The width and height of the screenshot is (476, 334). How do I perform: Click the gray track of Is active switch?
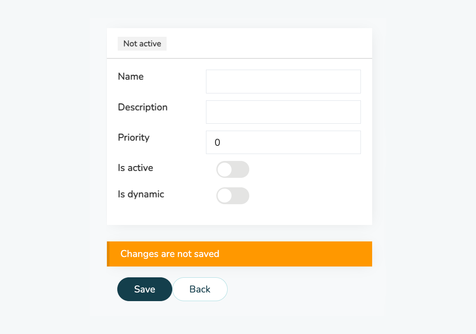point(241,170)
